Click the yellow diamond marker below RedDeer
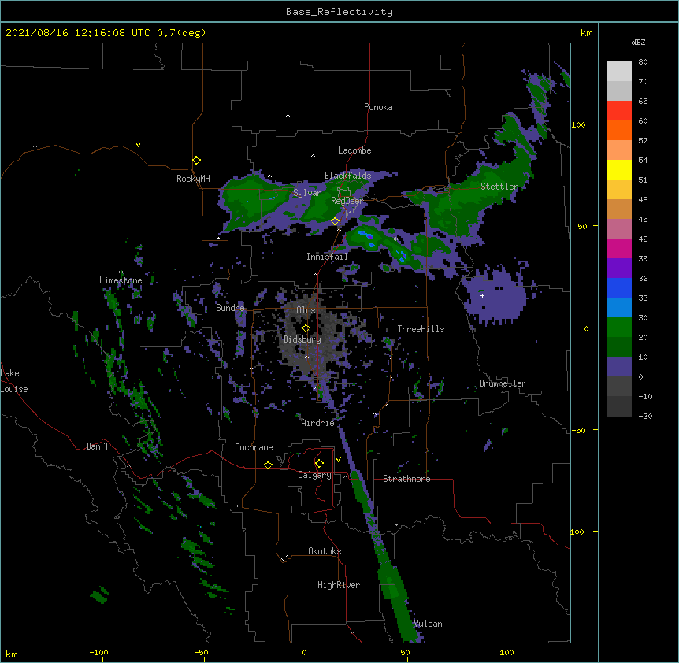 [336, 221]
